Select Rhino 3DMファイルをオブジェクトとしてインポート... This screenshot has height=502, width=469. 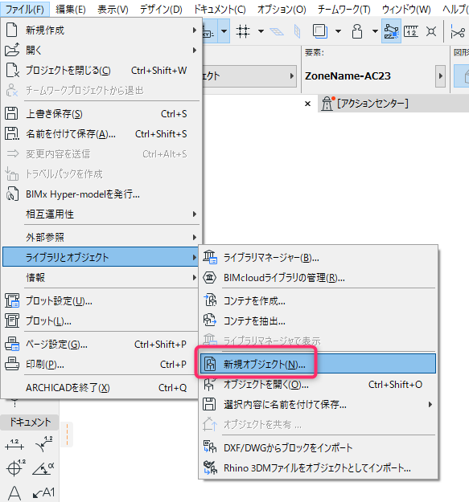click(x=318, y=467)
